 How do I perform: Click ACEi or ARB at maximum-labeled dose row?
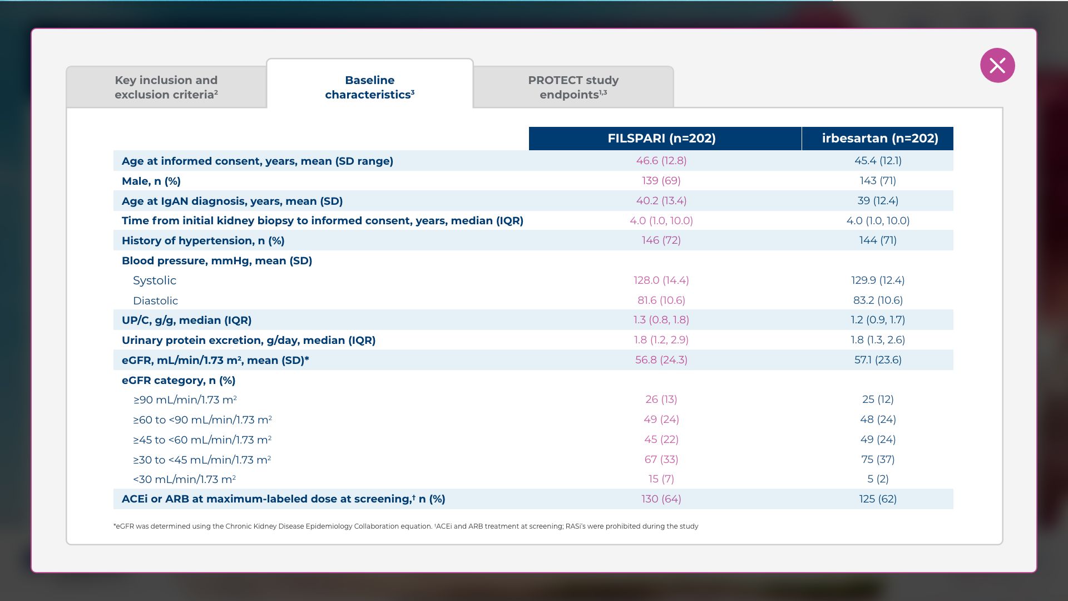point(283,499)
